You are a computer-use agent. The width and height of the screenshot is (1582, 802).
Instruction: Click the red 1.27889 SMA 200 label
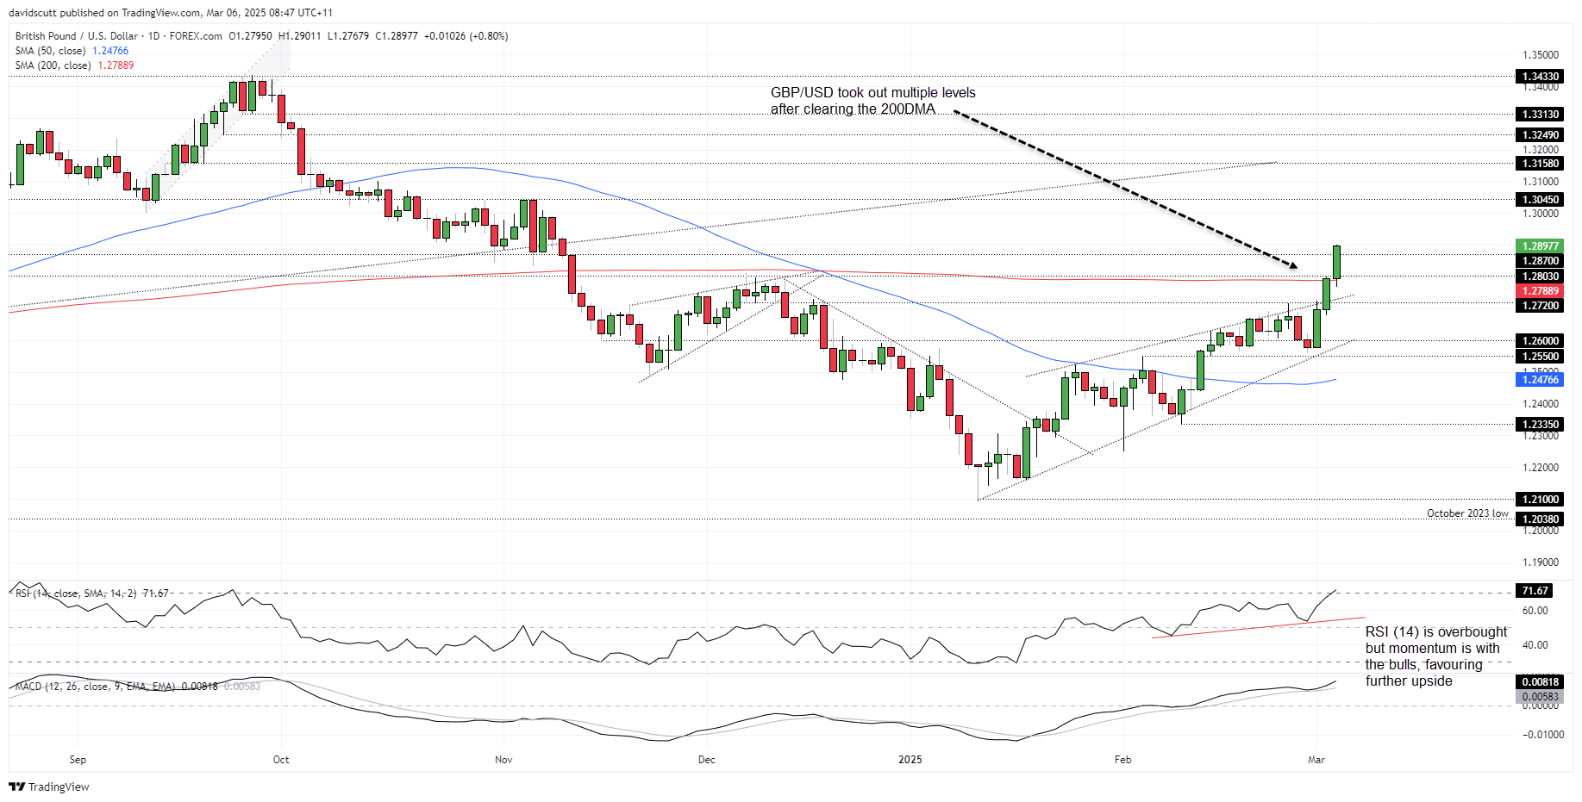pos(1541,291)
